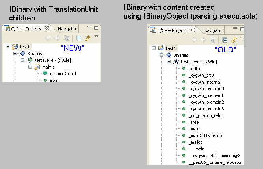Collapse test1.exe node in OLD panel
Screen dimensions: 263x169
click(x=169, y=62)
